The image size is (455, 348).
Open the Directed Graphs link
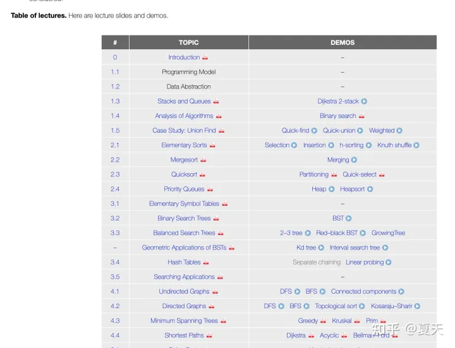pyautogui.click(x=184, y=306)
